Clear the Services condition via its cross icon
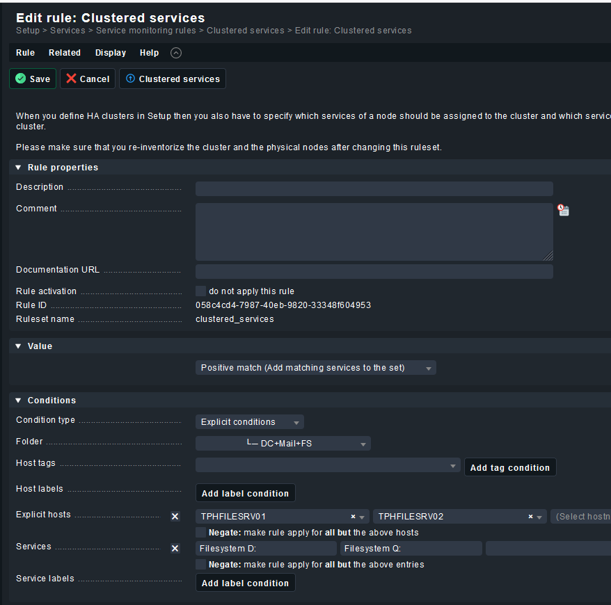The height and width of the screenshot is (605, 611). [175, 548]
